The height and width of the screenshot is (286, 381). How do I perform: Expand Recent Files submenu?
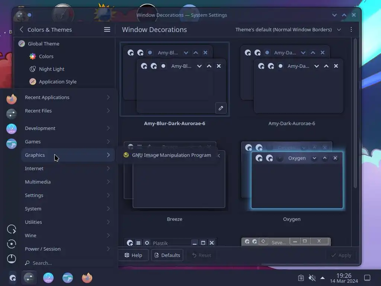[x=68, y=111]
